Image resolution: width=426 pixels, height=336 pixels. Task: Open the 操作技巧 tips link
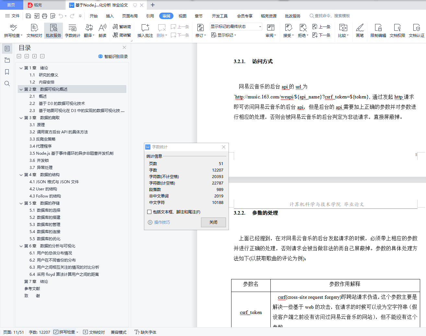click(162, 222)
